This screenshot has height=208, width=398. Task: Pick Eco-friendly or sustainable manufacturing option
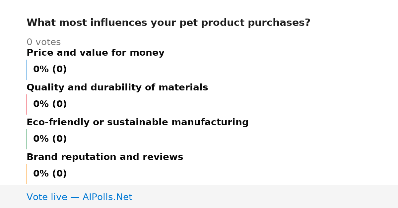tap(137, 122)
